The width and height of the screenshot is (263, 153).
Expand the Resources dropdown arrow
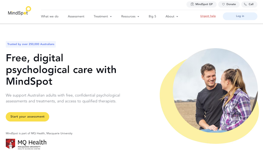138,17
